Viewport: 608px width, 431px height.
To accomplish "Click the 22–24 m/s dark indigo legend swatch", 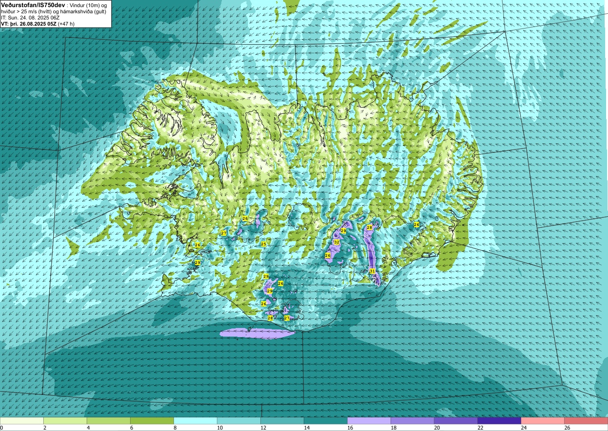I will coord(499,421).
